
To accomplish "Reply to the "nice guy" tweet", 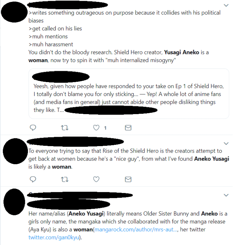I will (x=33, y=179).
